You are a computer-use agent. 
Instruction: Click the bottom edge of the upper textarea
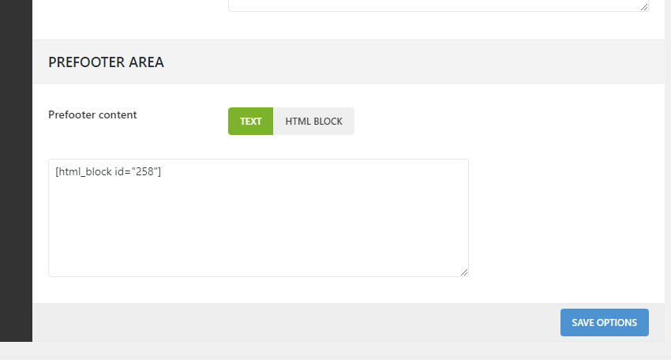click(x=434, y=10)
